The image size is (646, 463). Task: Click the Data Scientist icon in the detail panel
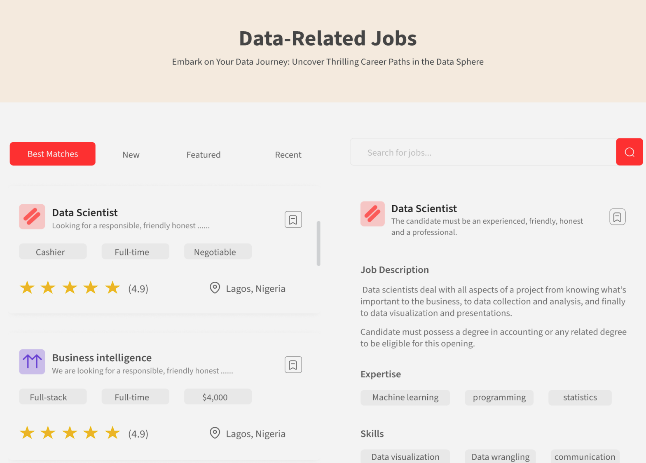click(x=372, y=214)
